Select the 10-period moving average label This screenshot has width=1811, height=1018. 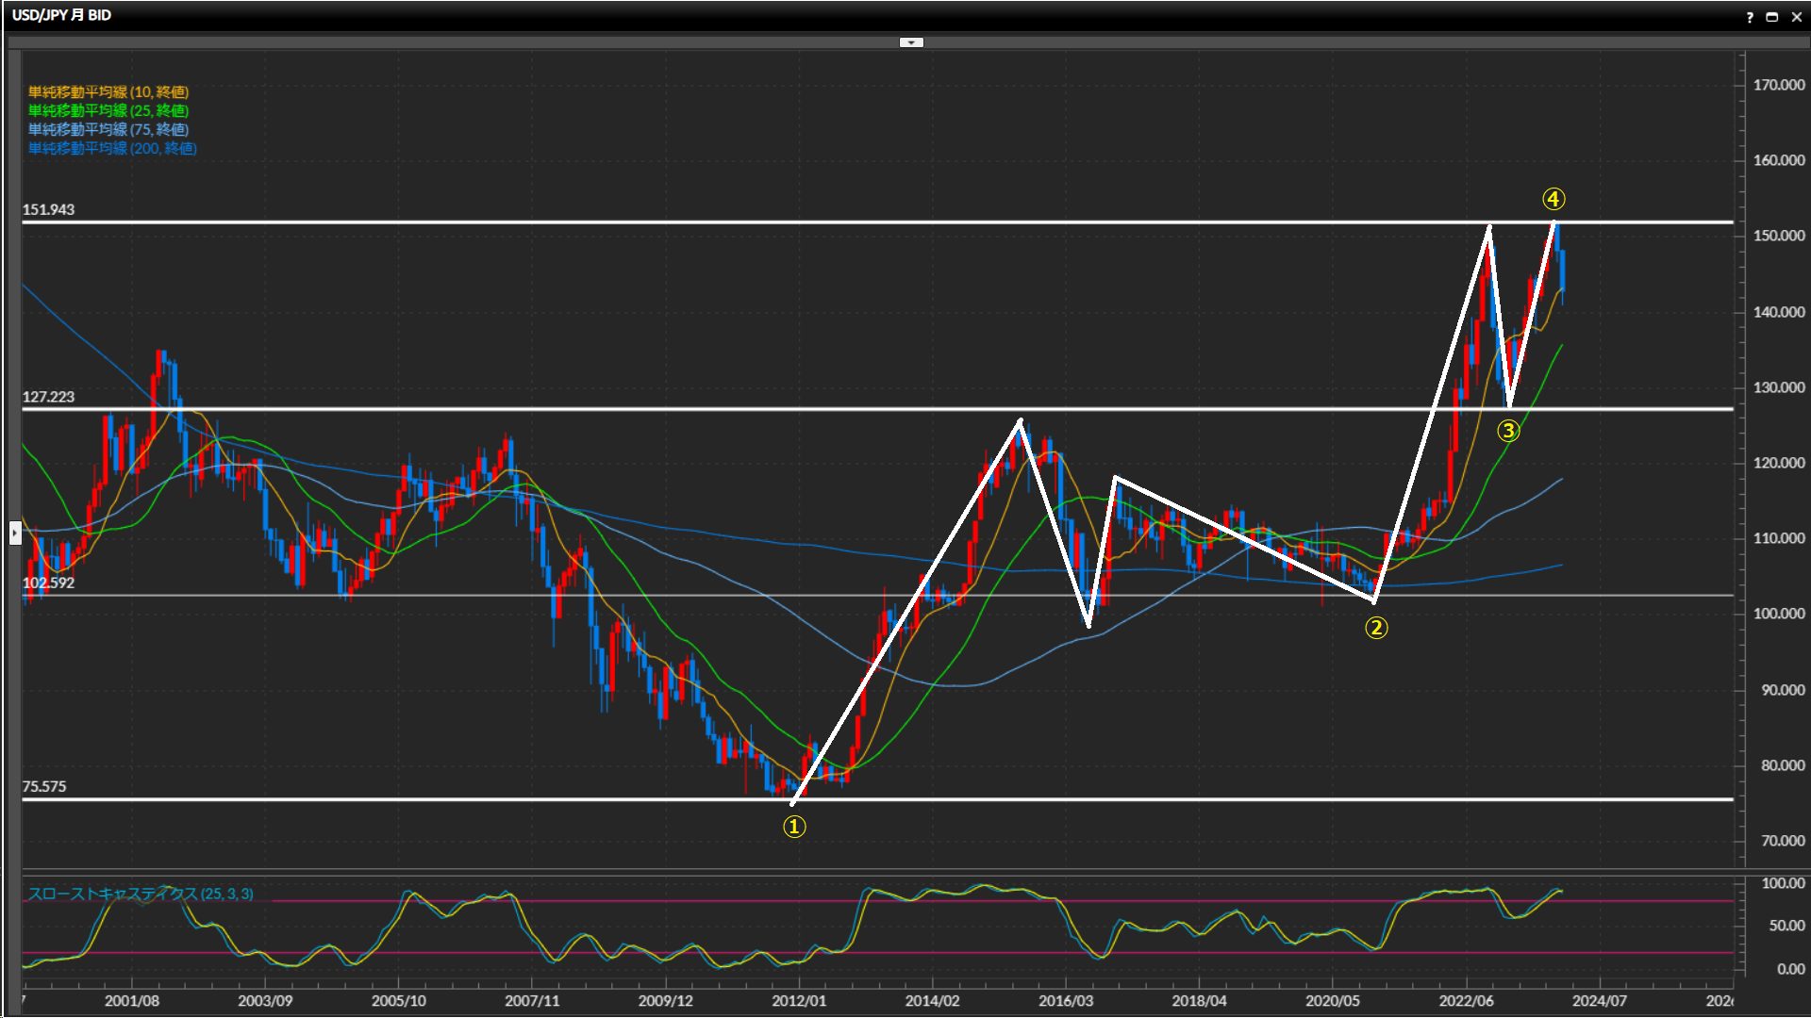coord(108,91)
